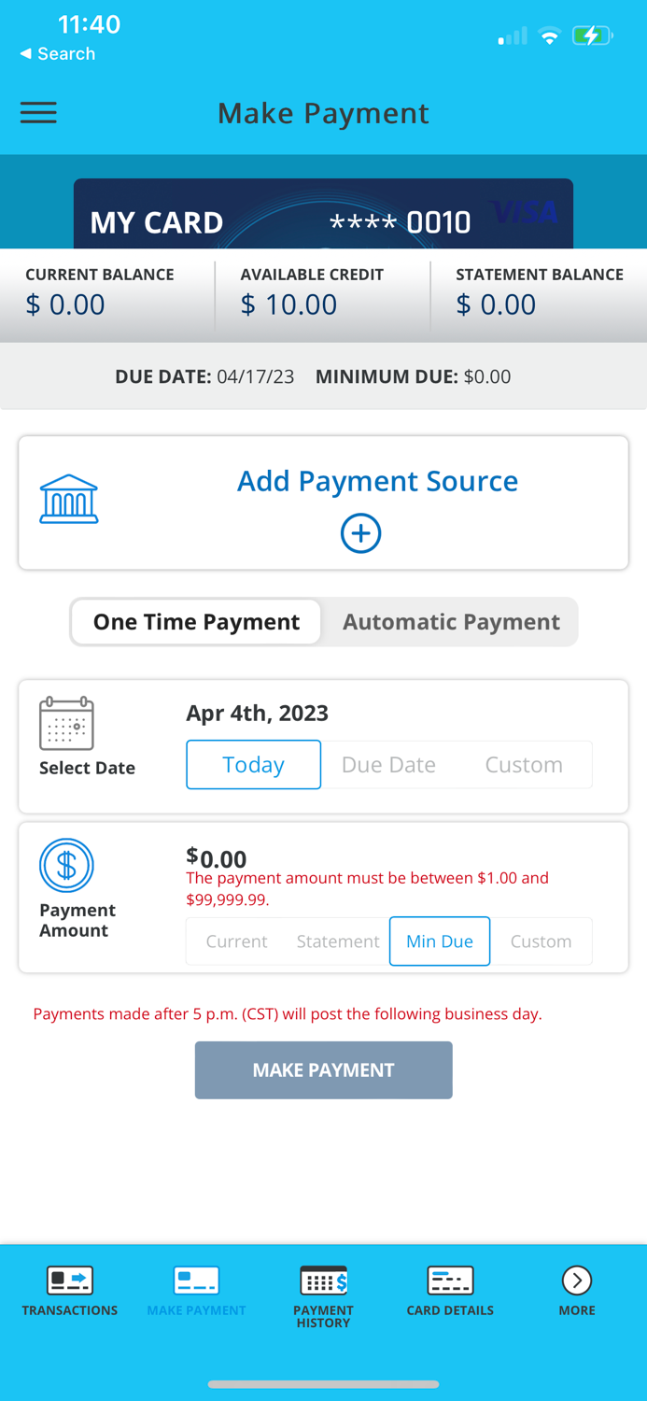Tap the Current balance amount option
The image size is (647, 1401).
[x=236, y=941]
